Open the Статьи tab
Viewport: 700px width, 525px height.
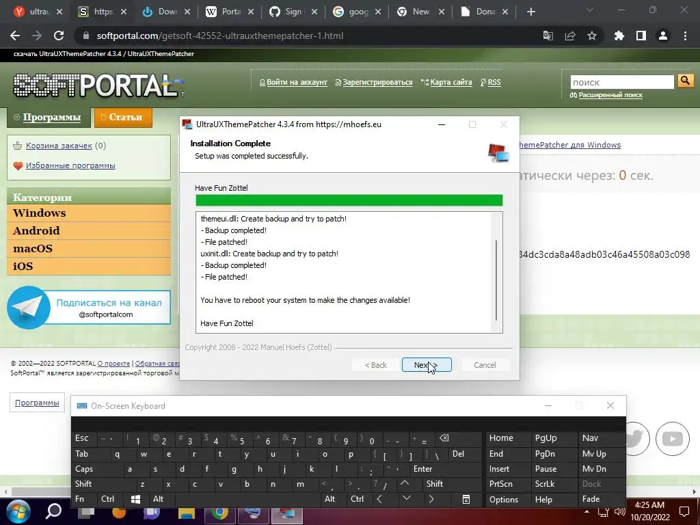pos(123,118)
